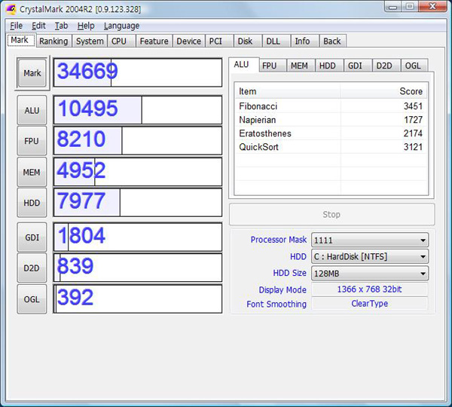Click the OGL score 392 bar
Image resolution: width=452 pixels, height=407 pixels.
(x=138, y=298)
